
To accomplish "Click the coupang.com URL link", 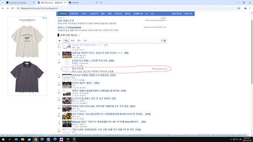I will 156,20.
